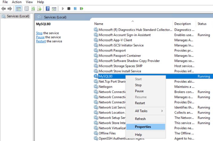Click gear icon of Network List Service
This screenshot has width=213, height=141.
96,107
